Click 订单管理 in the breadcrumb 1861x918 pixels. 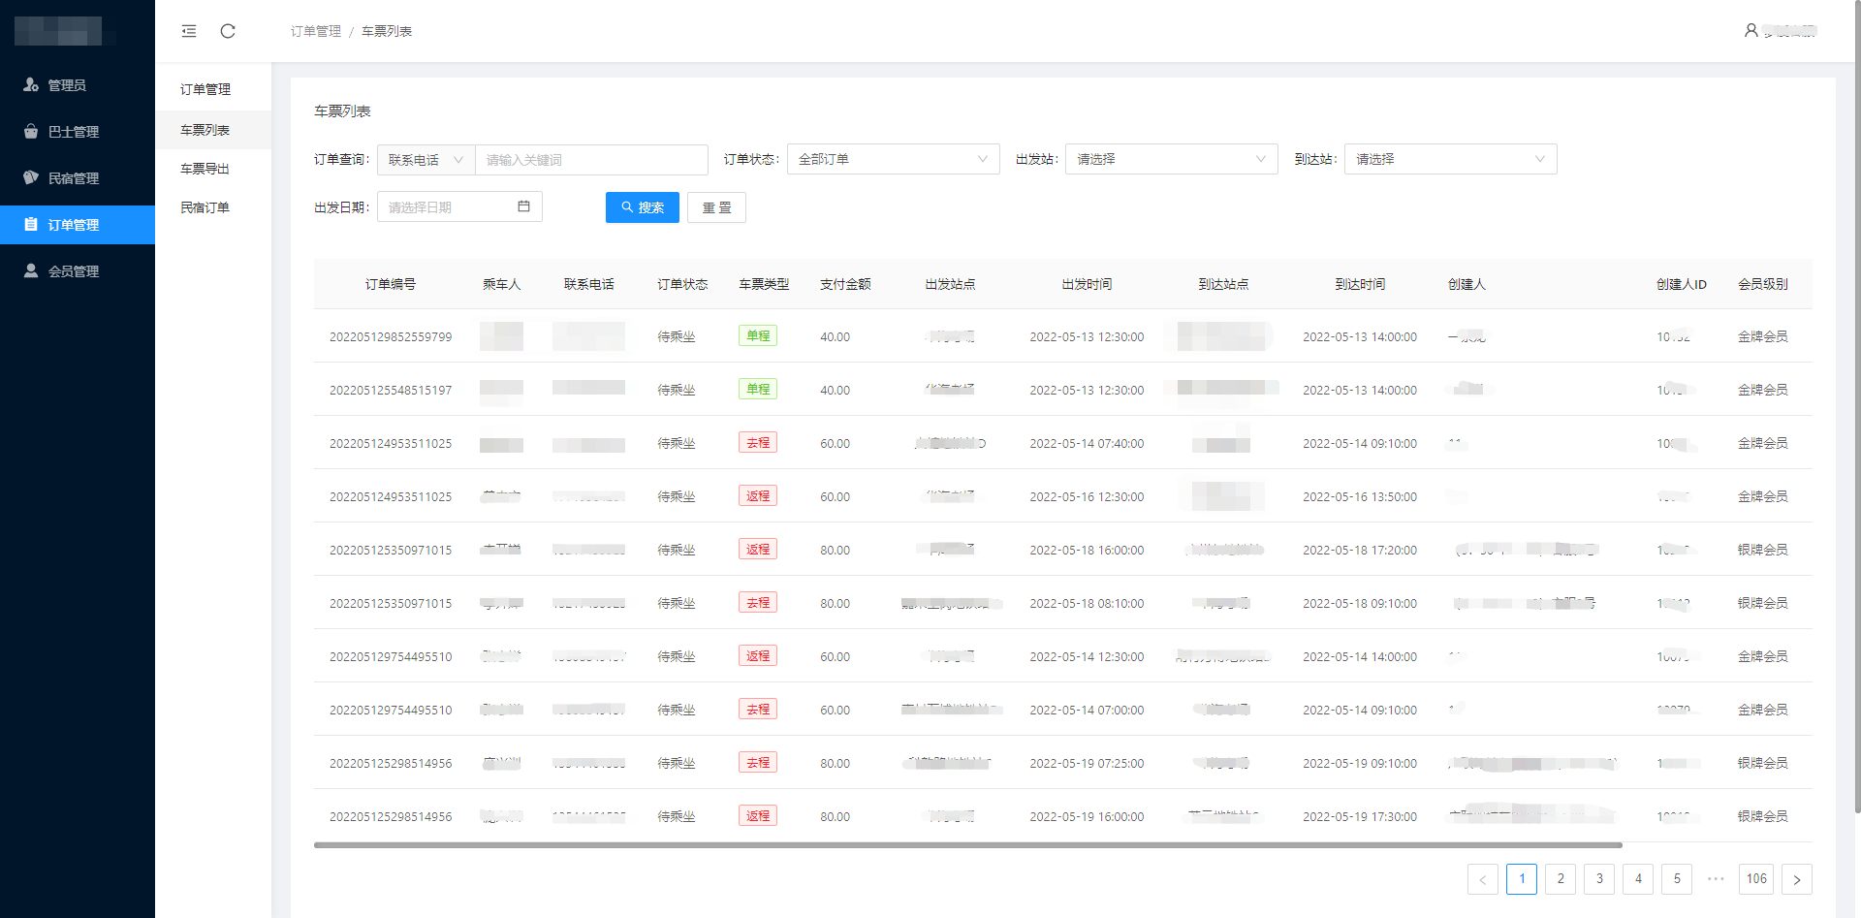coord(316,31)
